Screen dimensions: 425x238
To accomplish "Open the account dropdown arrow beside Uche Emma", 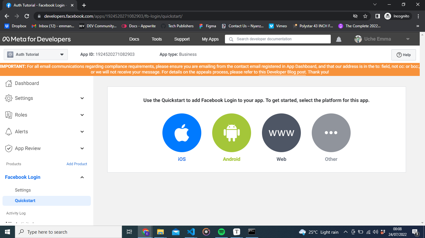I will [408, 39].
